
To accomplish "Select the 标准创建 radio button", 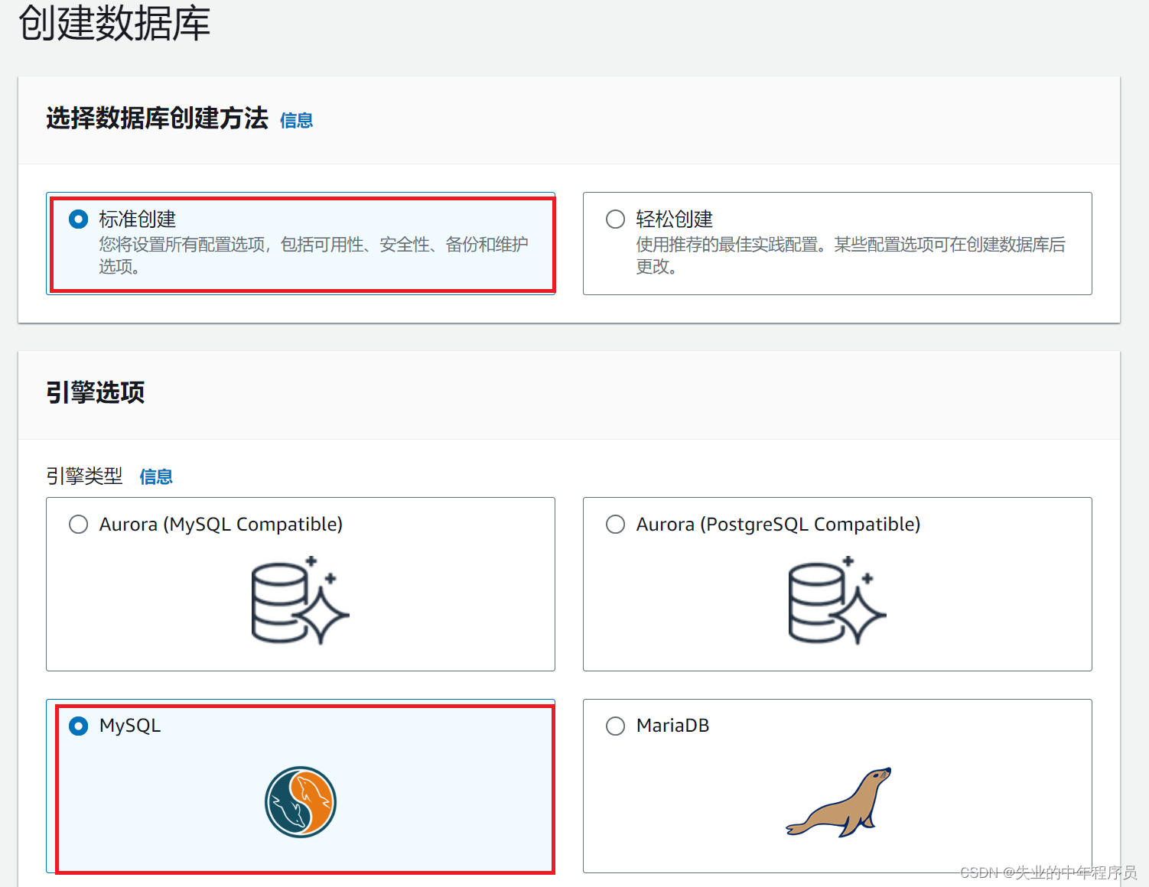I will 79,219.
